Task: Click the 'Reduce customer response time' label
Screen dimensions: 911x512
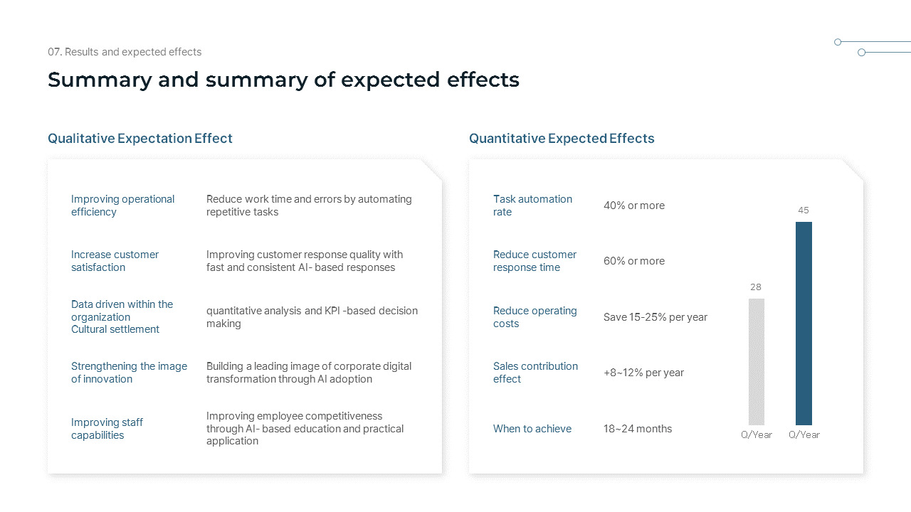Action: pos(535,261)
